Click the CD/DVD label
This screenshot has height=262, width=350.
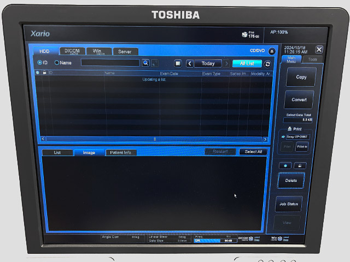258,51
